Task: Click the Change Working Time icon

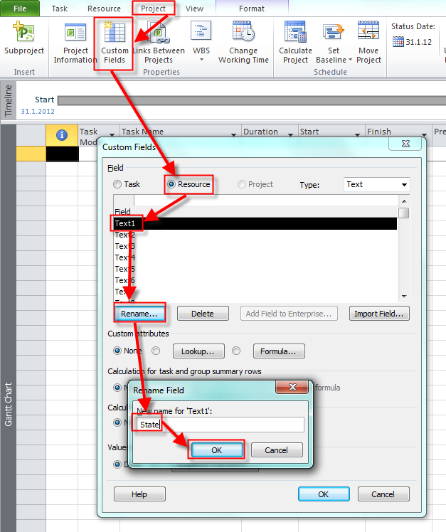Action: [243, 33]
